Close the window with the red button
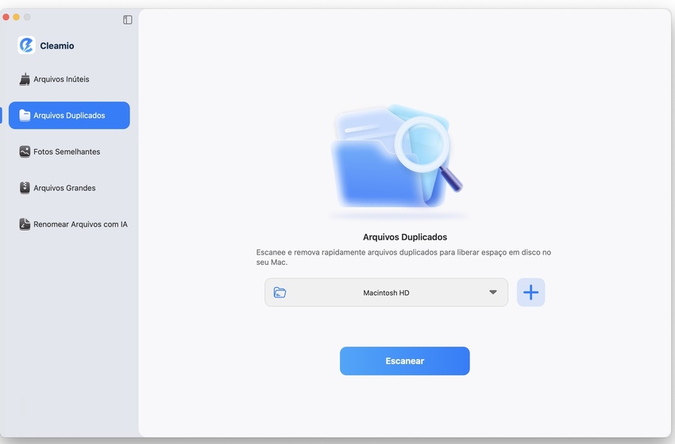The width and height of the screenshot is (675, 444). 6,17
